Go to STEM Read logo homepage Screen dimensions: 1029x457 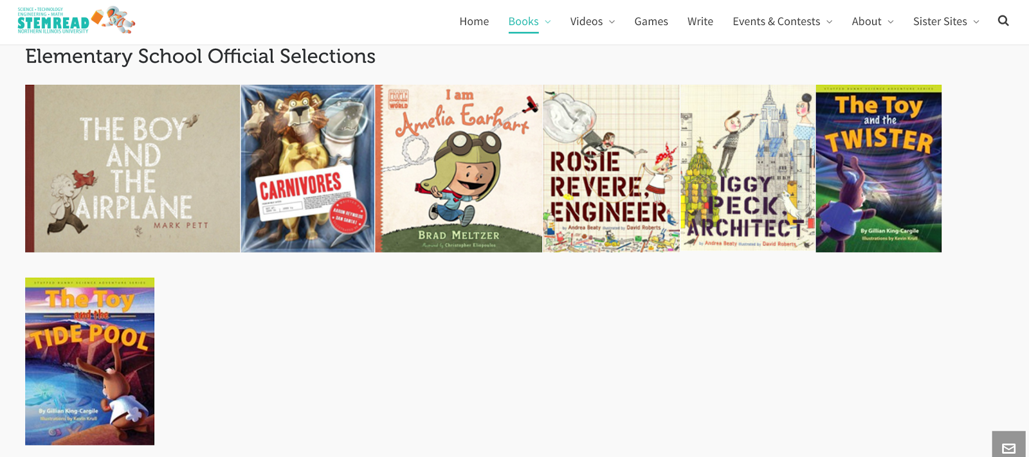coord(76,21)
